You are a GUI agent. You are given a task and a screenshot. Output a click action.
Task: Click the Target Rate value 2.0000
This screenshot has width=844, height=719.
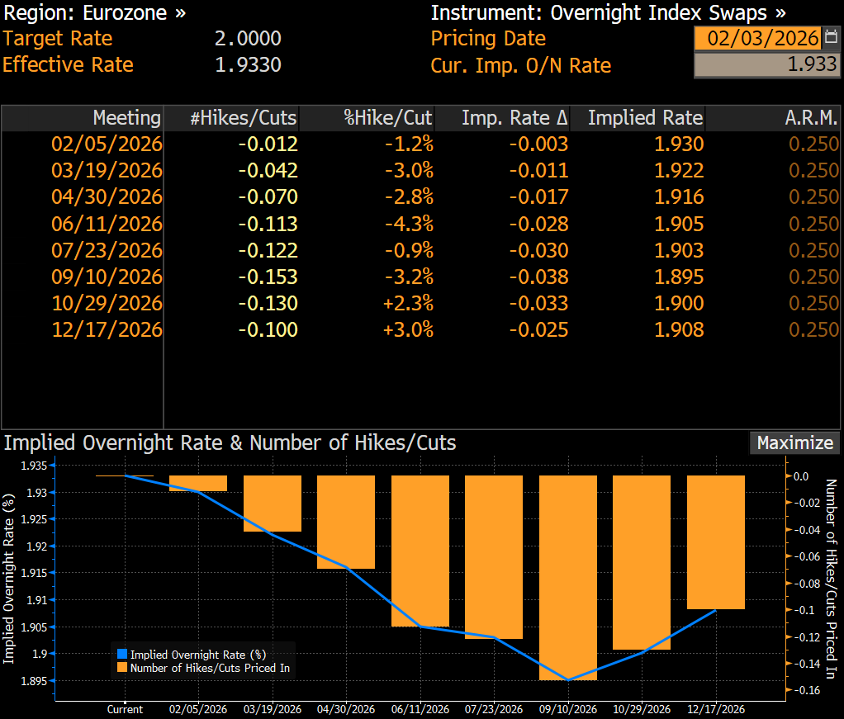[248, 38]
